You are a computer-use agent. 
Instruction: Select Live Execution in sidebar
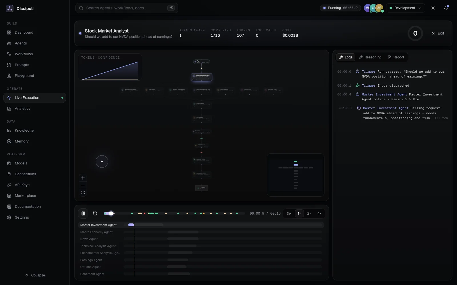tap(35, 98)
